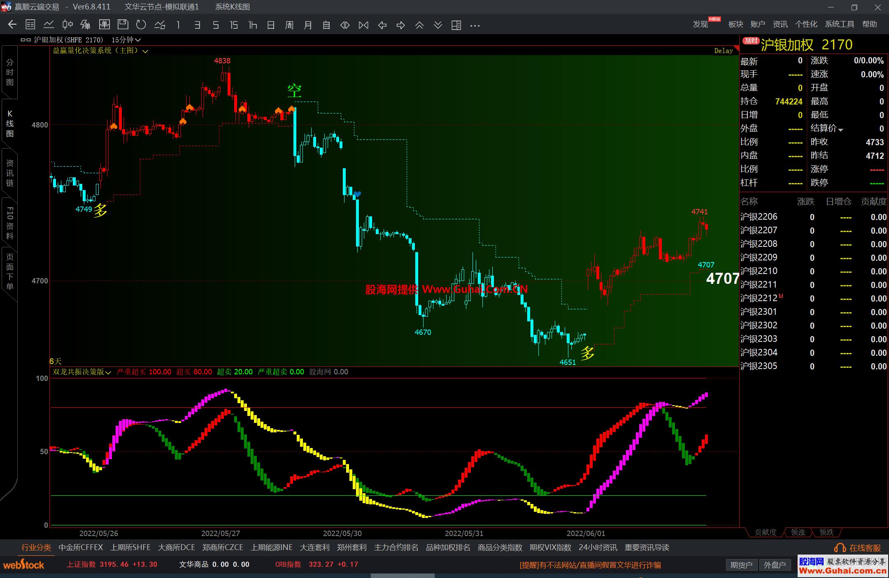Switch to the candlestick chart icon
This screenshot has width=889, height=578.
[x=67, y=25]
